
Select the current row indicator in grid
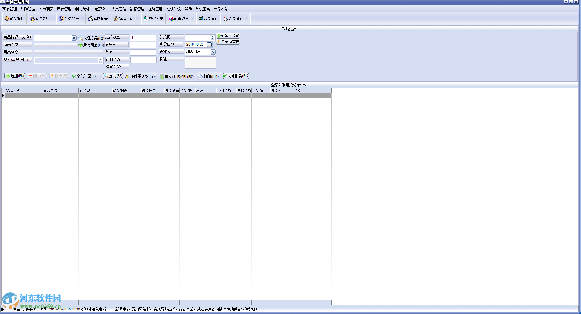pyautogui.click(x=3, y=96)
